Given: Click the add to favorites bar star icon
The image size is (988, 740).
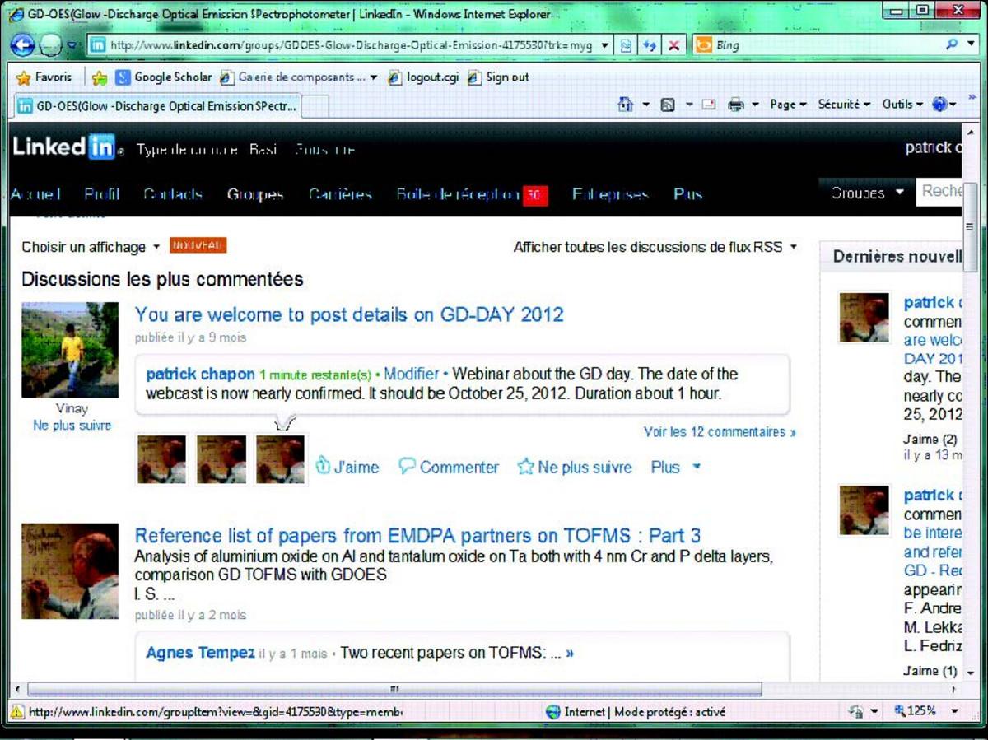Looking at the screenshot, I should click(100, 77).
